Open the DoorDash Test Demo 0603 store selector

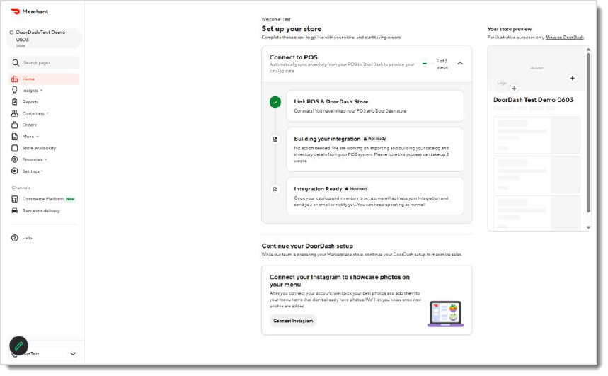pos(44,39)
